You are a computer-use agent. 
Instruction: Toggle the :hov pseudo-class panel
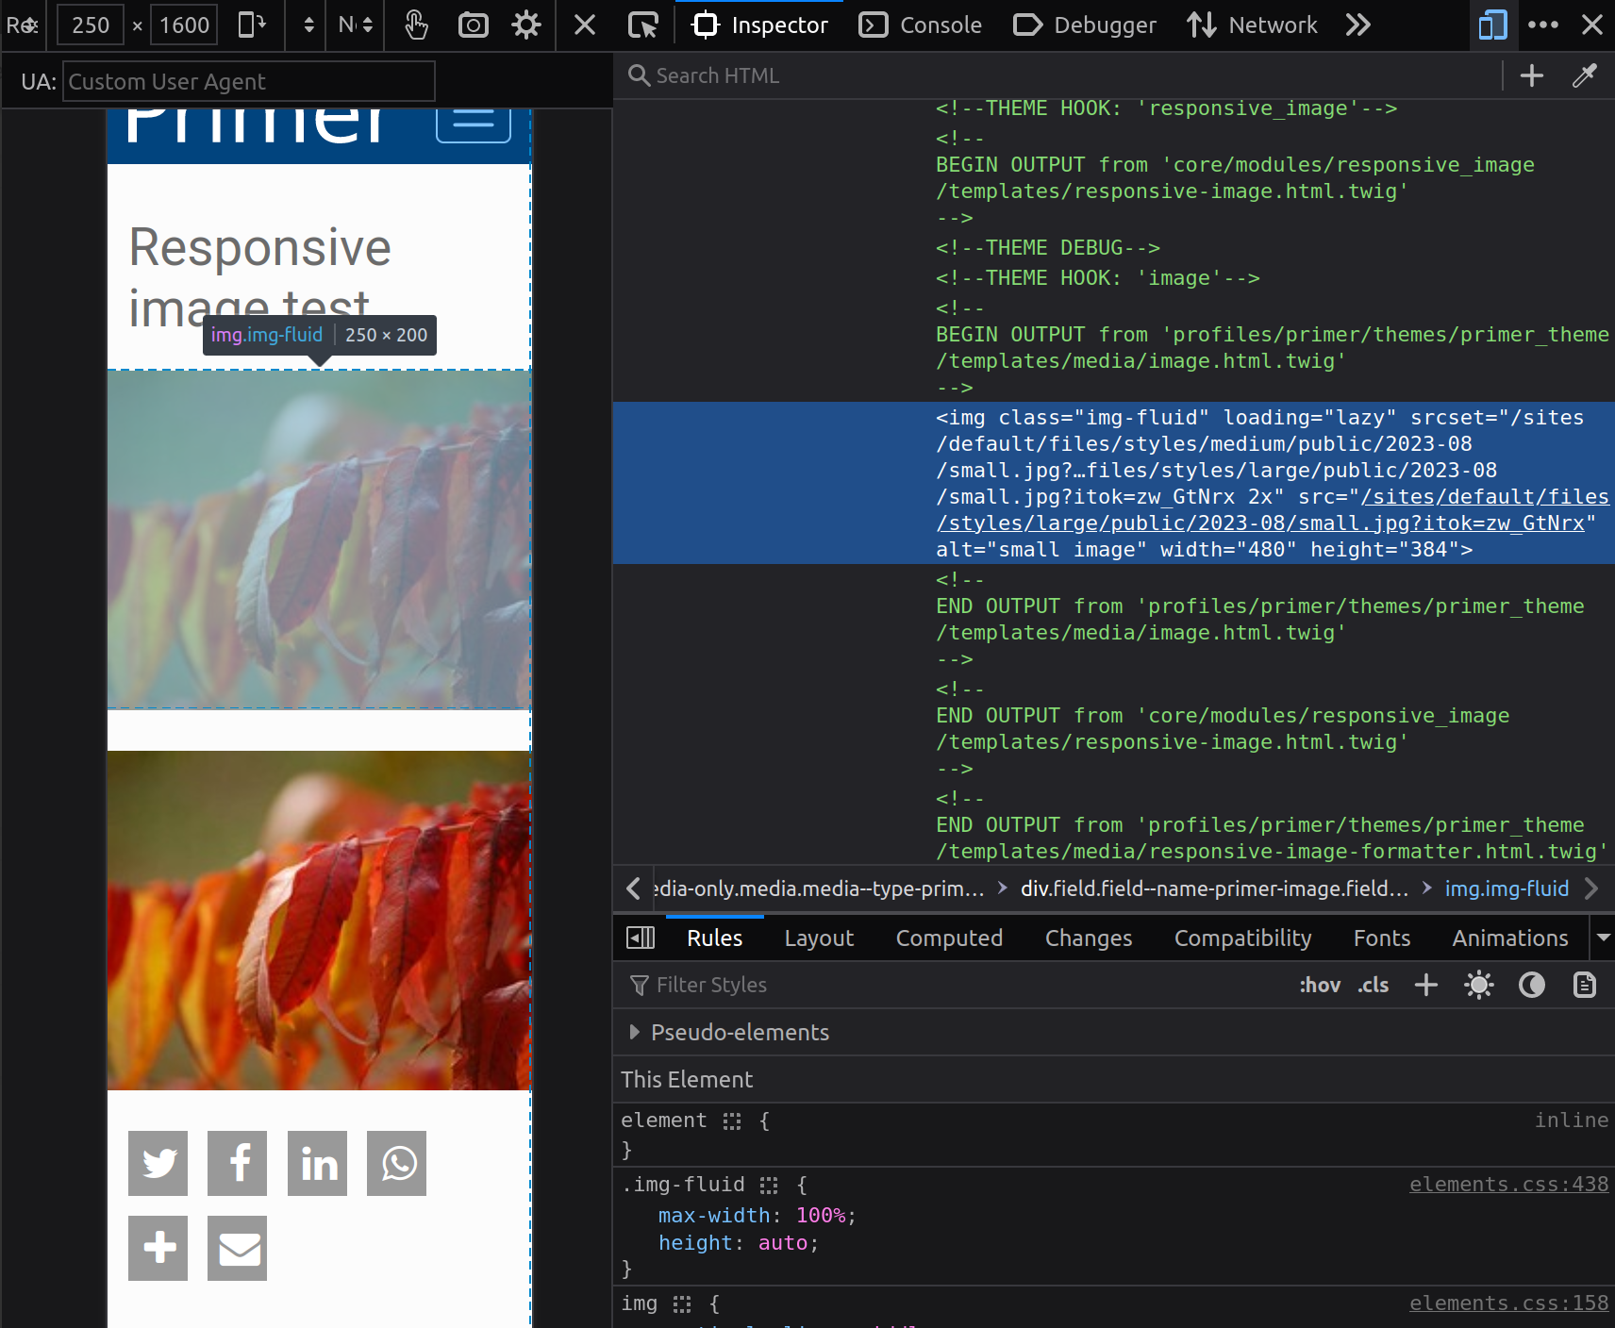click(x=1321, y=985)
